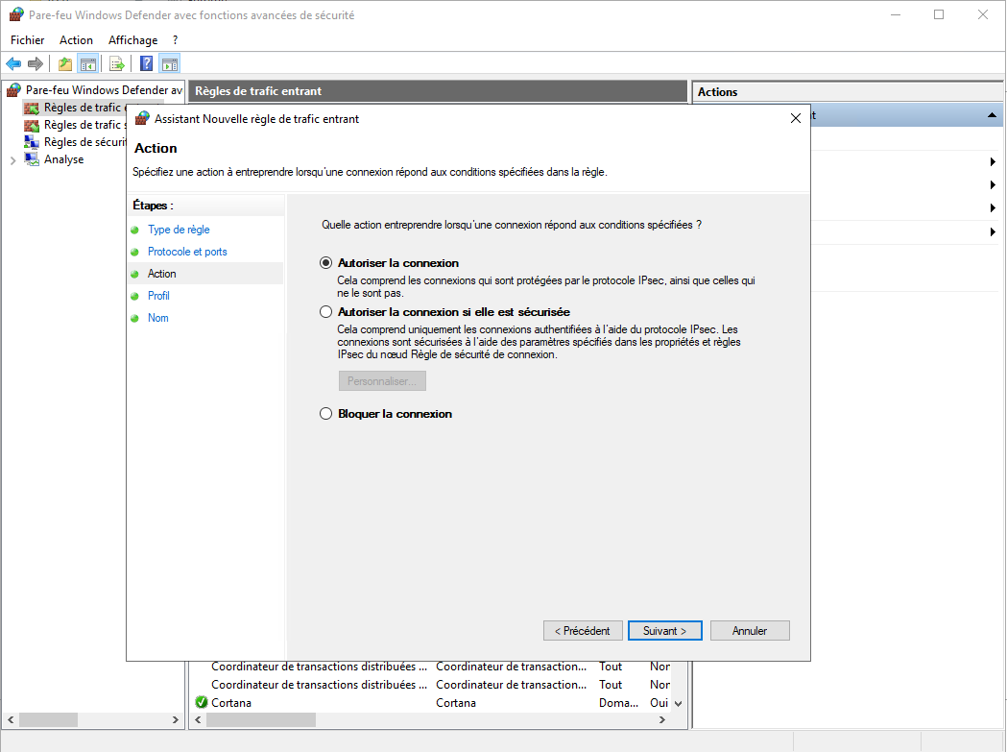The width and height of the screenshot is (1007, 752).
Task: Click the Analyse node icon
Action: (32, 159)
